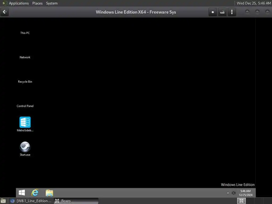This screenshot has height=204, width=272.
Task: Select the This PC desktop label
Action: click(x=25, y=33)
